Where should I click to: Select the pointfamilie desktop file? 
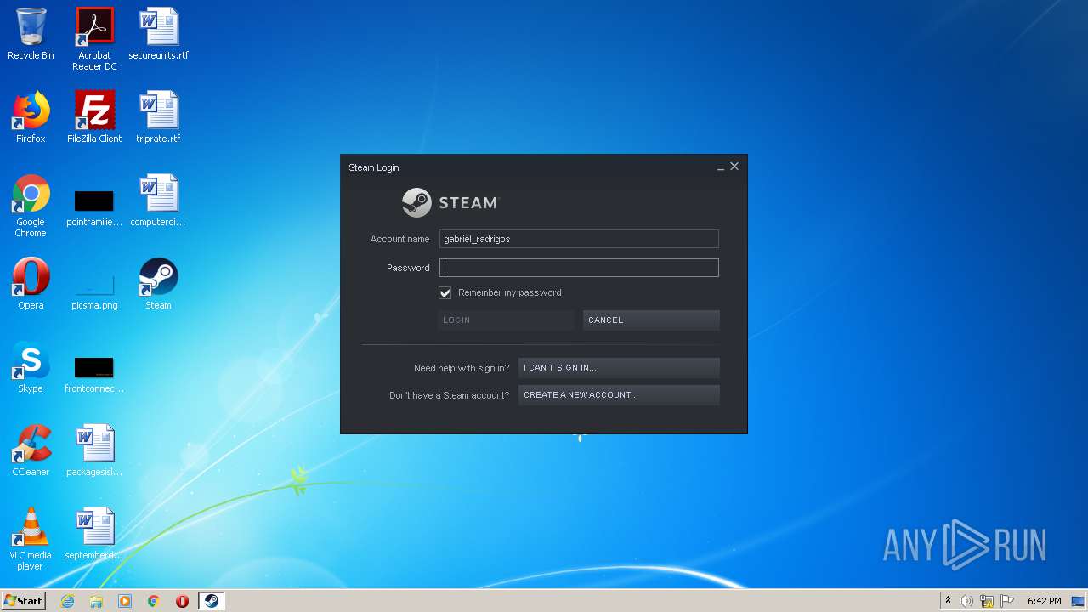click(94, 209)
